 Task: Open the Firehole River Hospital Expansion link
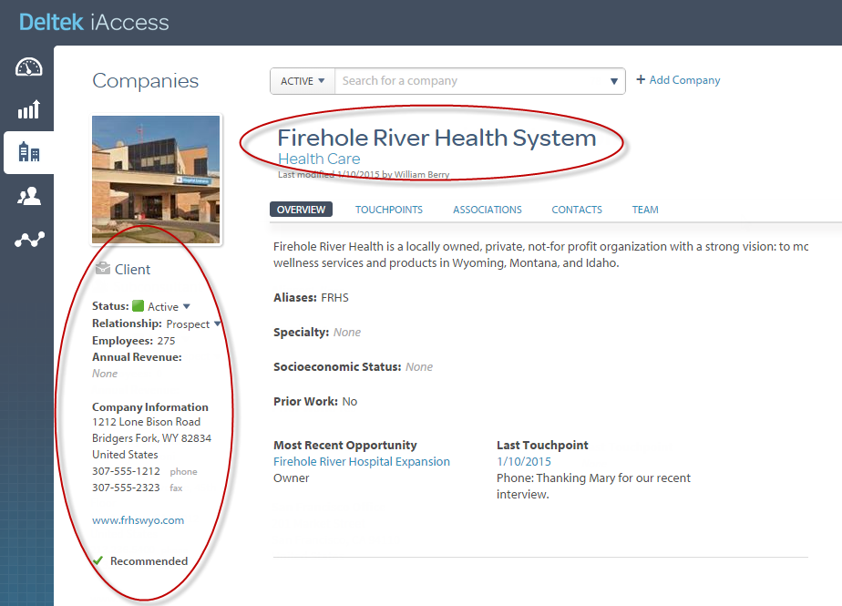[362, 462]
